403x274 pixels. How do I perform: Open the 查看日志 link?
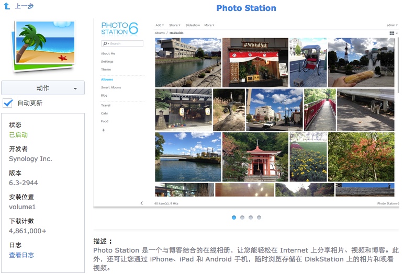click(21, 255)
